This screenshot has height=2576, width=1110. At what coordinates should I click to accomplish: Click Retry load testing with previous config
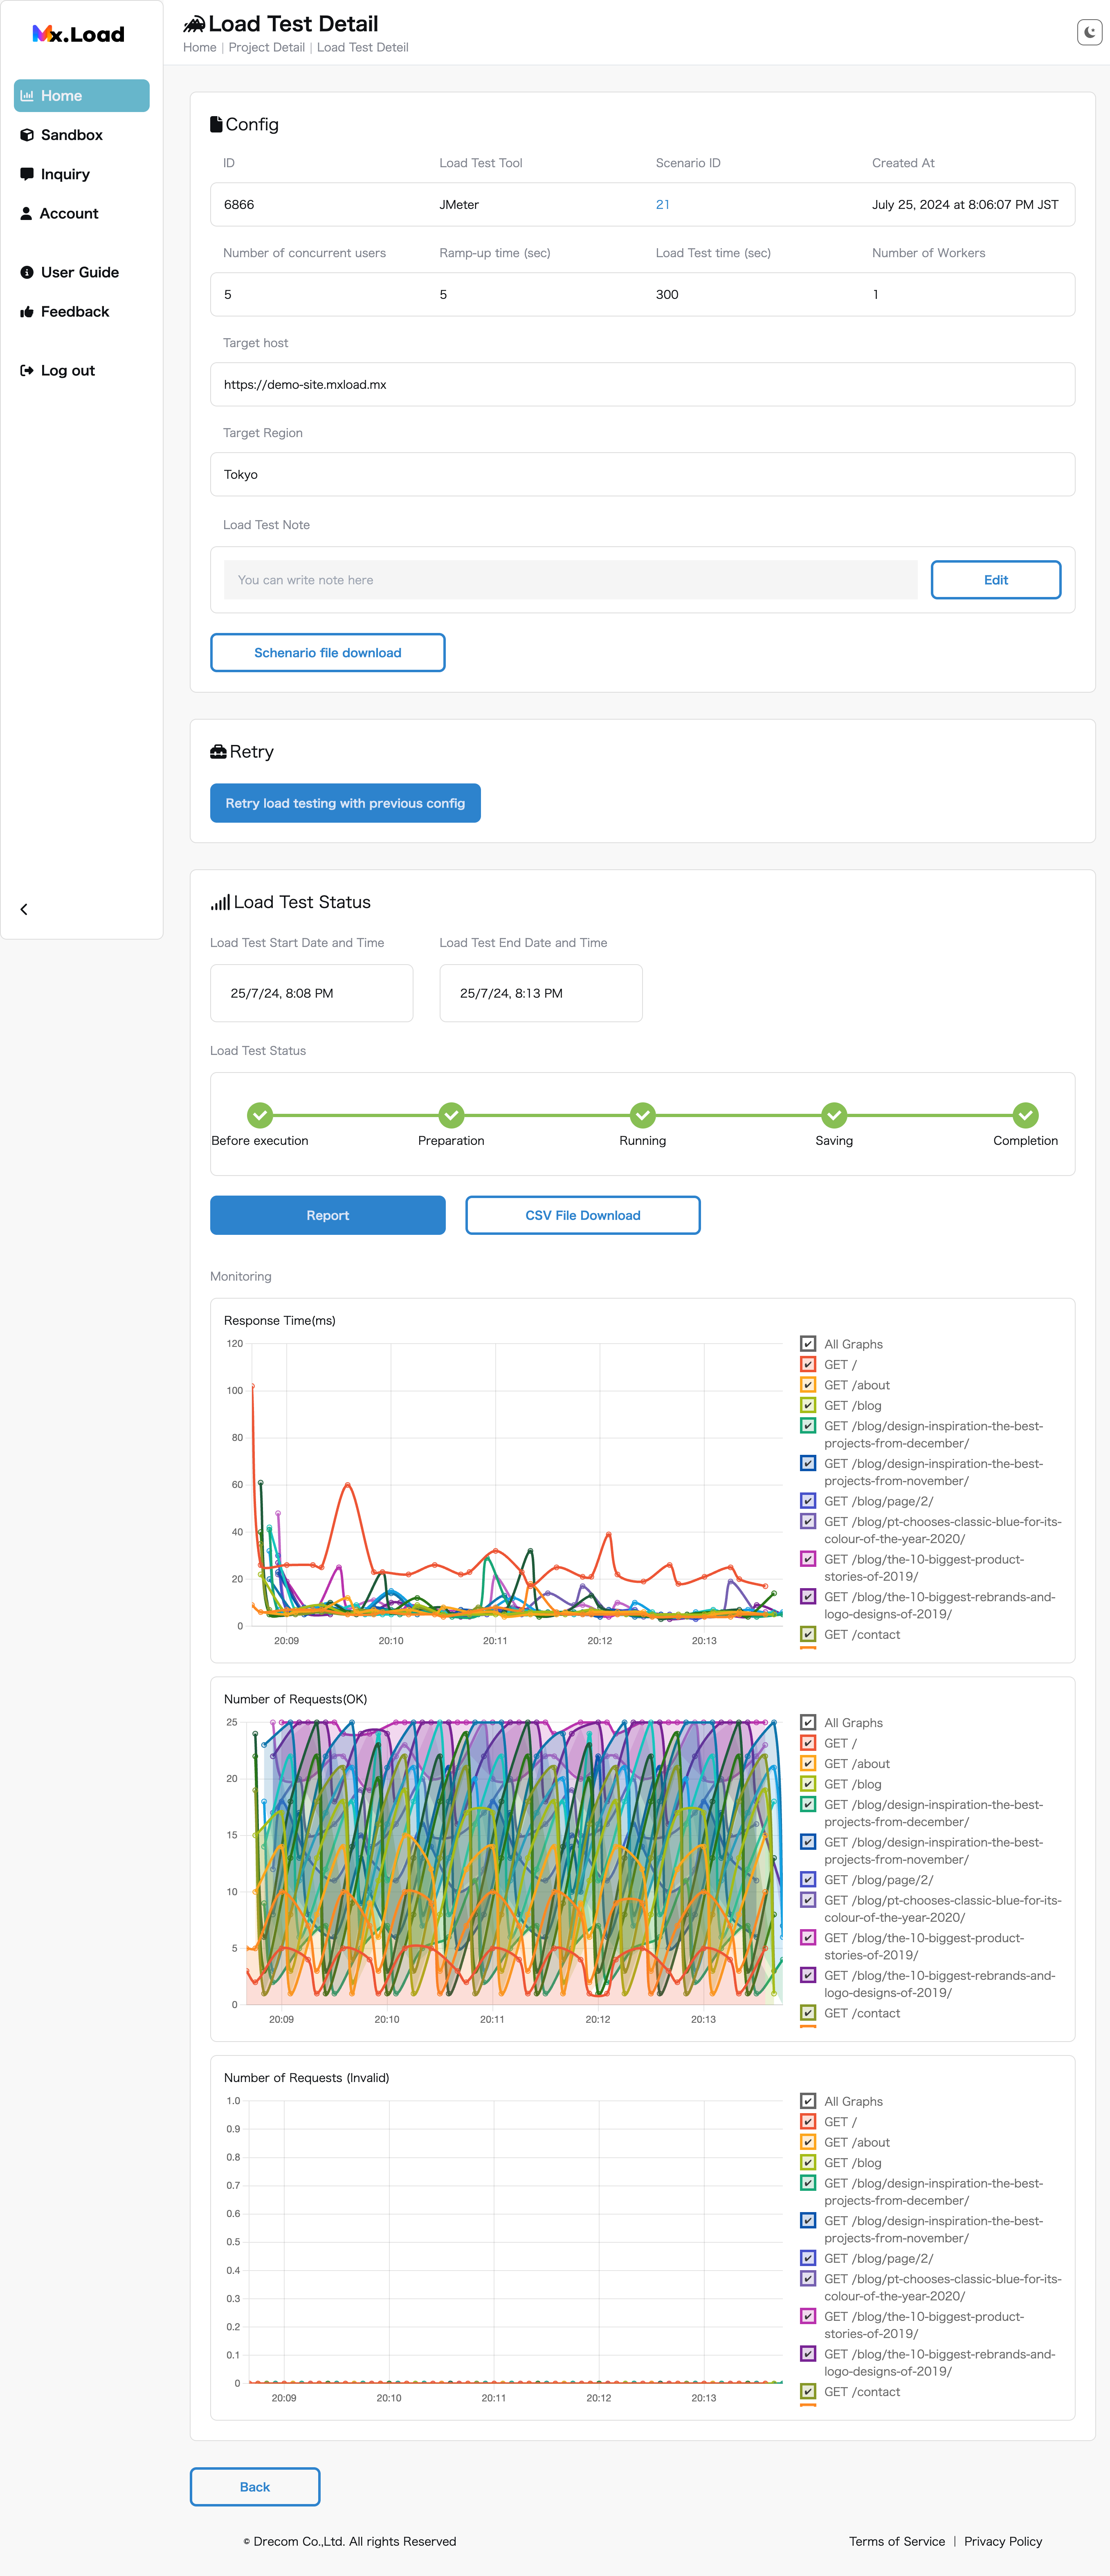(x=345, y=803)
